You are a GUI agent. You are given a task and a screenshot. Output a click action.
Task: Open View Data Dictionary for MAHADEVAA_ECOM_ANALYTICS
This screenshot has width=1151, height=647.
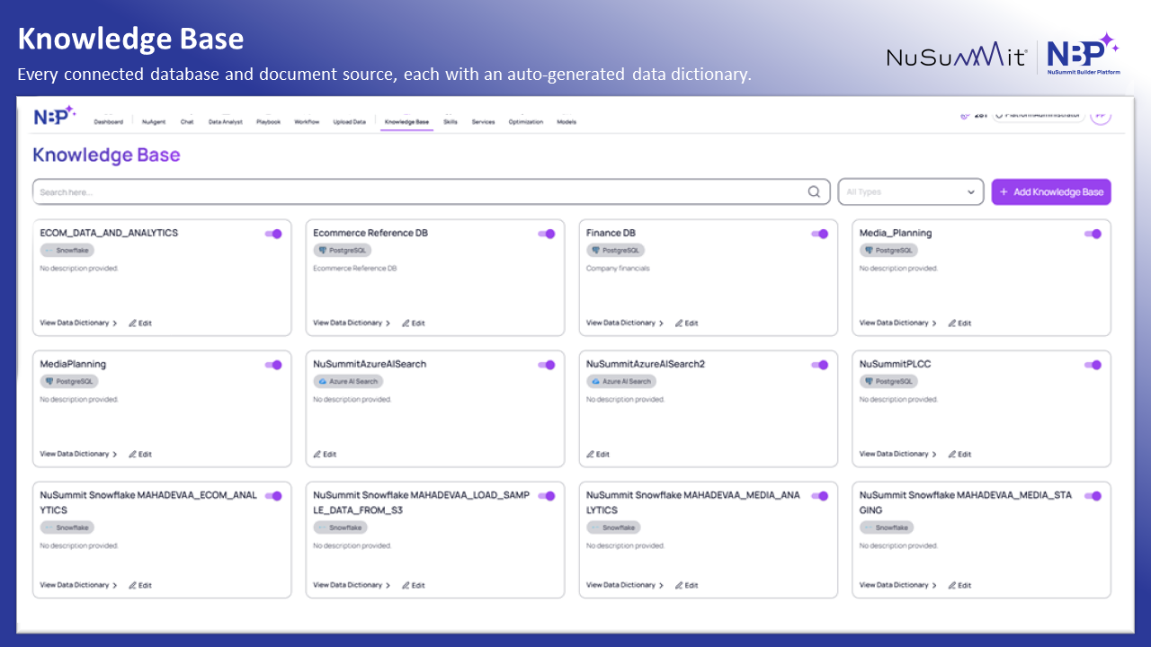tap(78, 585)
